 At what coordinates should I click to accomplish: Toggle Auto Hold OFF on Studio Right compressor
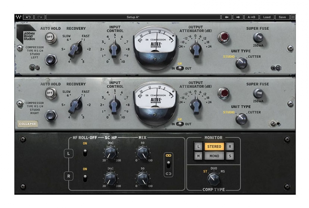click(x=51, y=93)
